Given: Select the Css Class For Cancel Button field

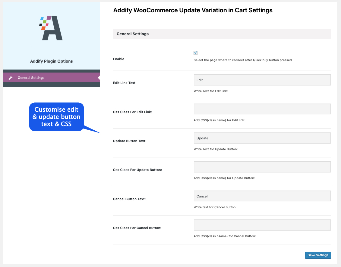Looking at the screenshot, I should pyautogui.click(x=262, y=225).
